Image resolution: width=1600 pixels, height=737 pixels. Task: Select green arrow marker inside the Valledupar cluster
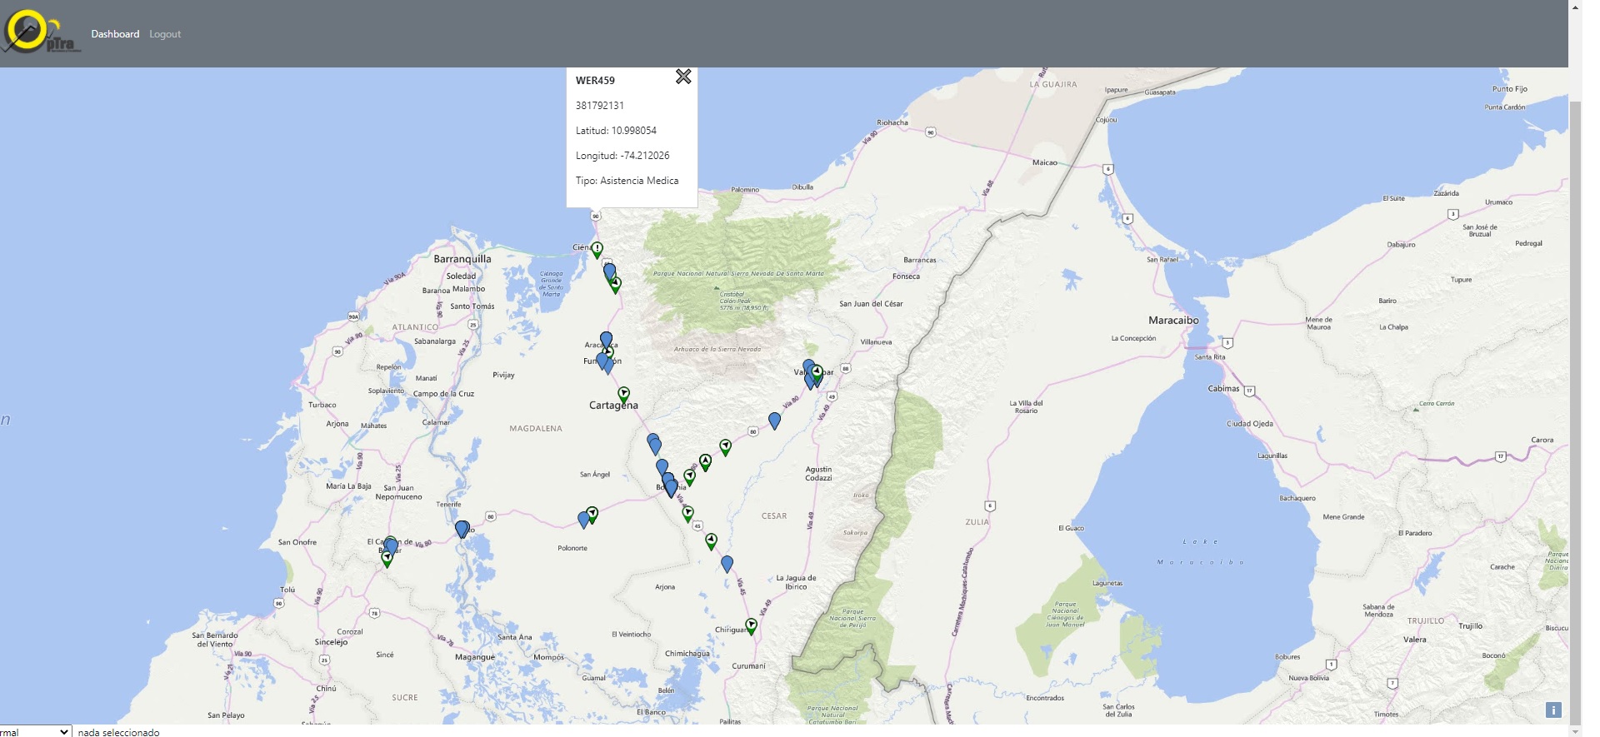click(817, 373)
